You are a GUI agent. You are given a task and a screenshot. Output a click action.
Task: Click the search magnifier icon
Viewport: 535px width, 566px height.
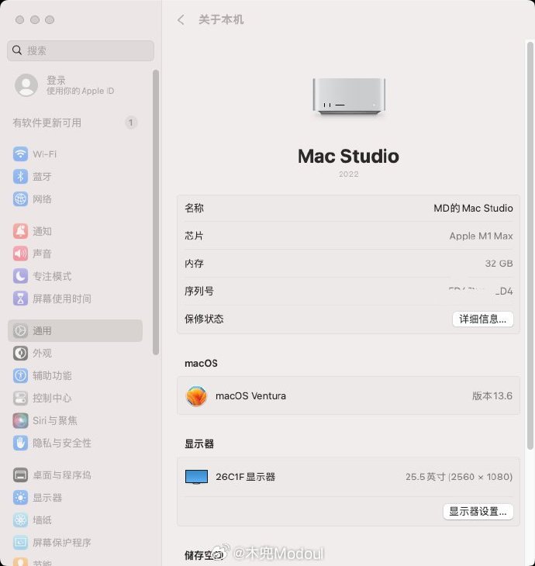[17, 50]
